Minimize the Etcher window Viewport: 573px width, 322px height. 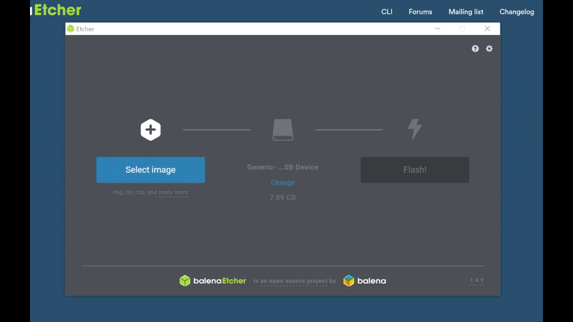[438, 29]
